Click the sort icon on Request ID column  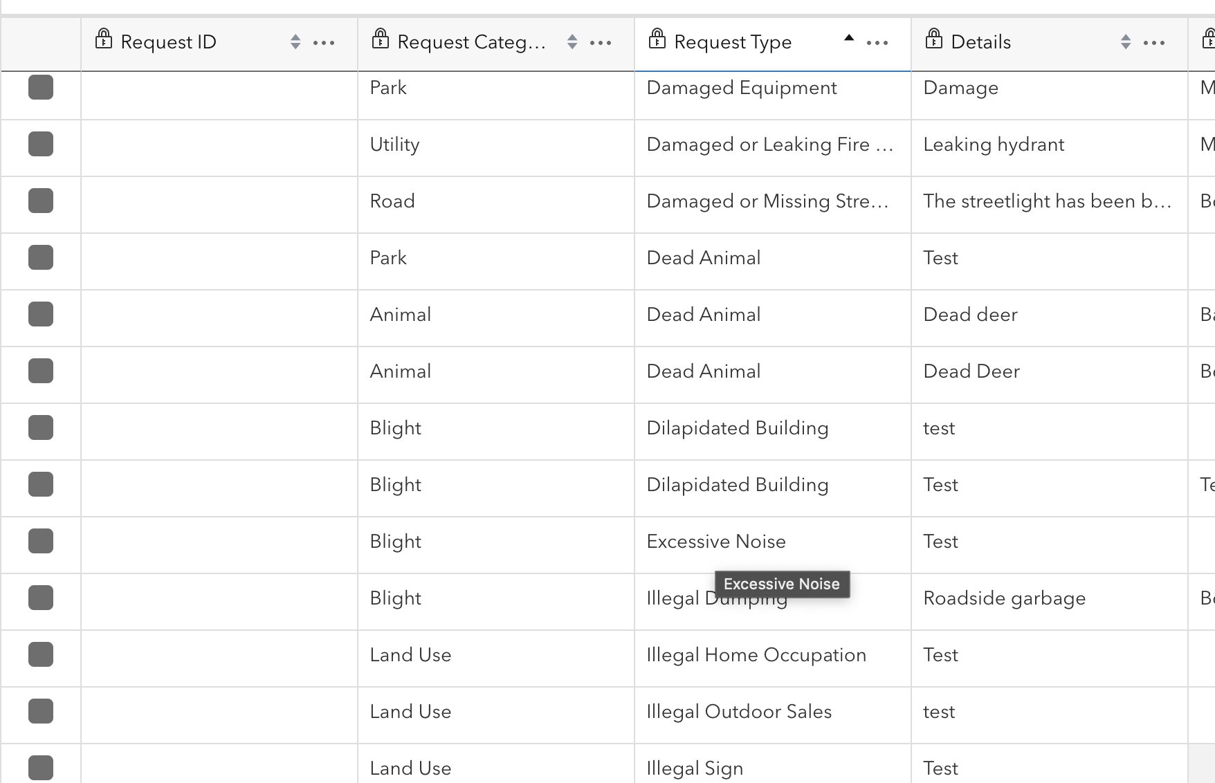click(x=295, y=42)
